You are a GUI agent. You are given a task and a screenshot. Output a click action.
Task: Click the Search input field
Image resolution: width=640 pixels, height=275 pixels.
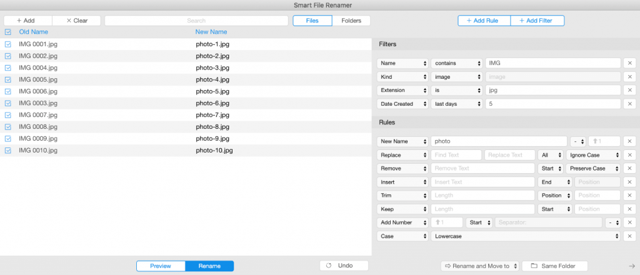coord(196,21)
